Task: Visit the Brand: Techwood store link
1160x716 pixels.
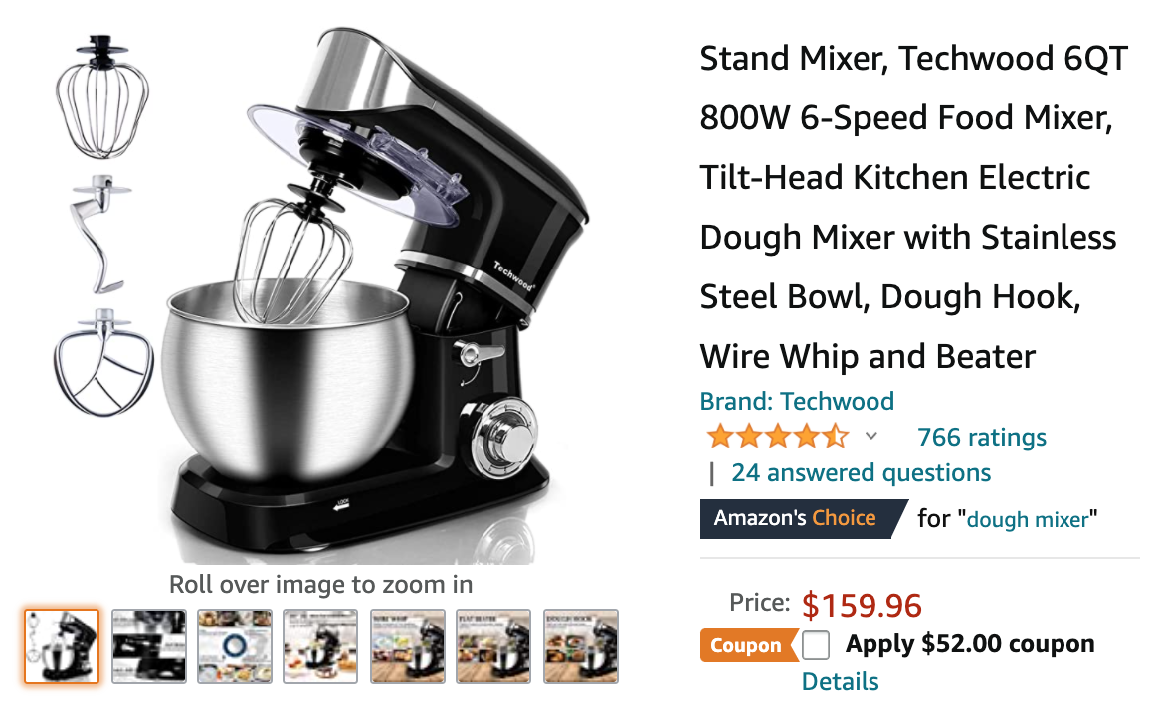Action: click(797, 401)
